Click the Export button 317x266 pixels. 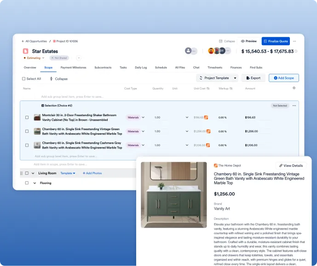[x=253, y=78]
